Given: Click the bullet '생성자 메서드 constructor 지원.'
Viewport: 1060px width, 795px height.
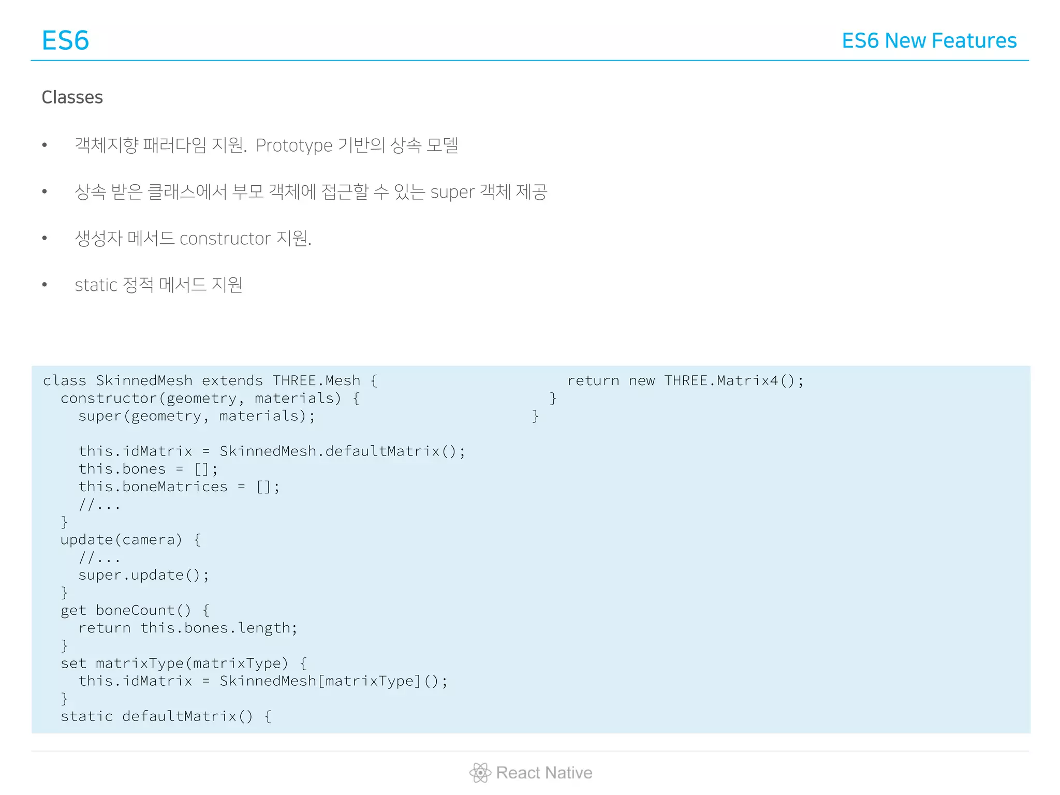Looking at the screenshot, I should (x=193, y=238).
